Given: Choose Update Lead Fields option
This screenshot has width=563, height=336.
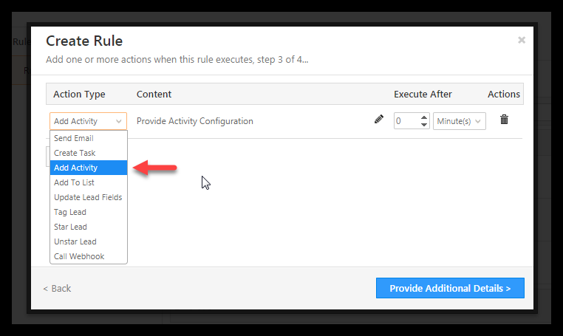Looking at the screenshot, I should coord(89,197).
